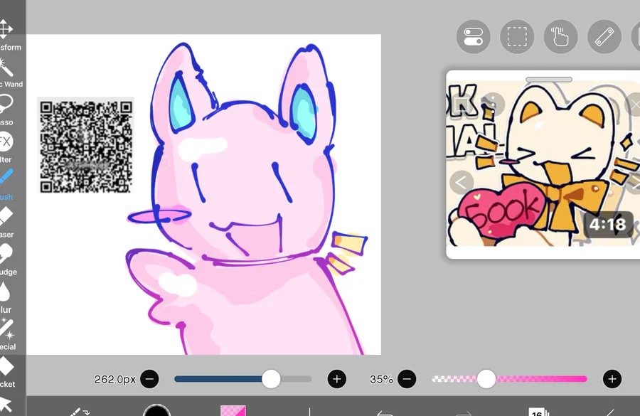Decrease opacity with minus button
Screen dimensions: 640x416
click(x=407, y=379)
